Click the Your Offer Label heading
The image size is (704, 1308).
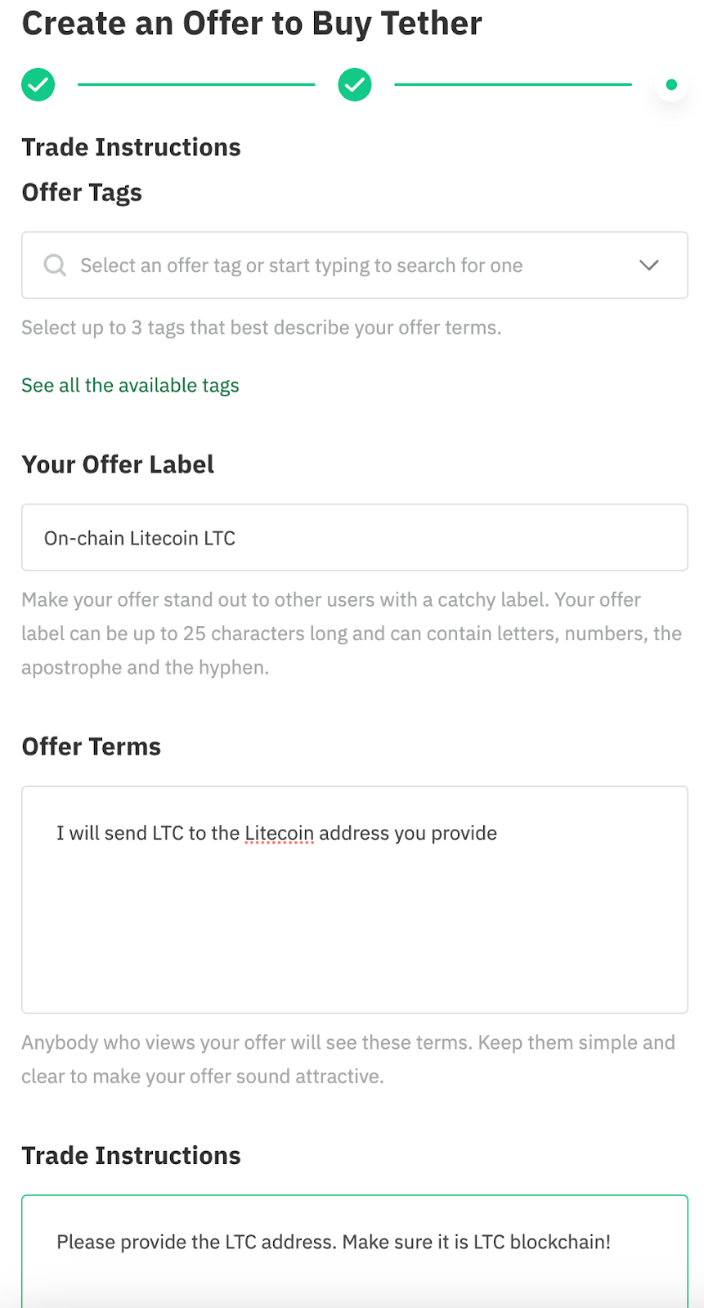(x=118, y=464)
